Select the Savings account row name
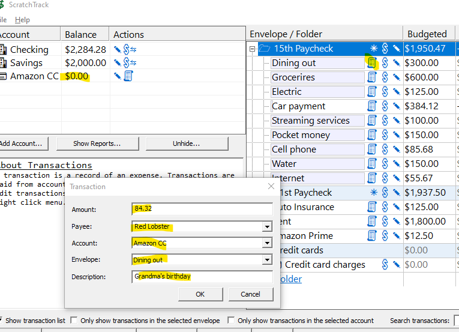This screenshot has height=332, width=459. (26, 62)
